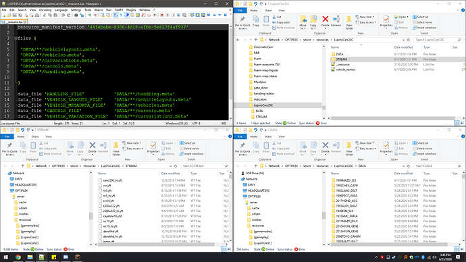Open the Plugins menu in Notepad++
This screenshot has height=262, width=466.
click(131, 10)
